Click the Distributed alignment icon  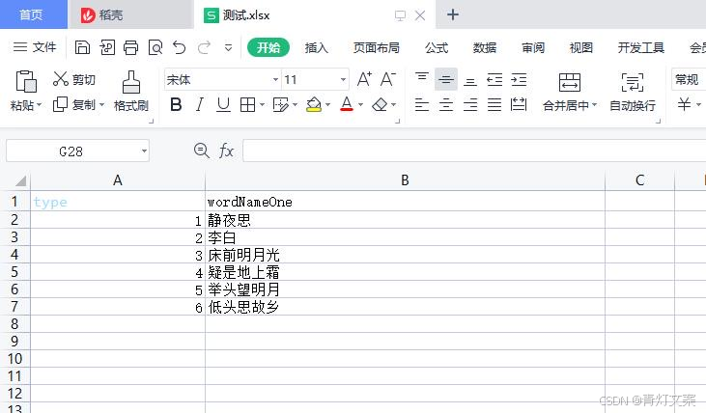[519, 105]
